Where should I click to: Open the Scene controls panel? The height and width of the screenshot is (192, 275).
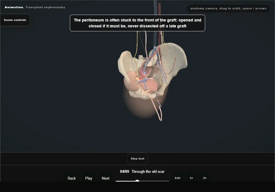(15, 20)
